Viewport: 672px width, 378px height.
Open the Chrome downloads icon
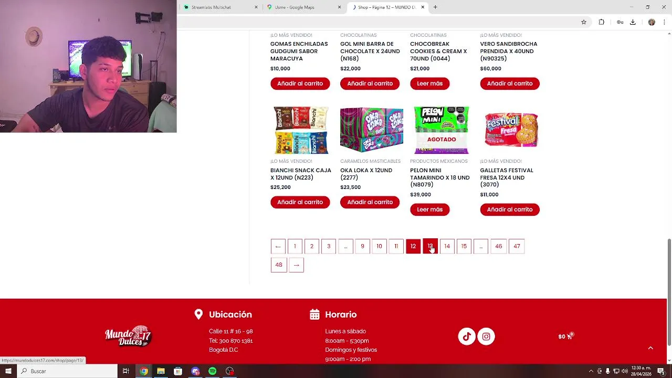633,22
